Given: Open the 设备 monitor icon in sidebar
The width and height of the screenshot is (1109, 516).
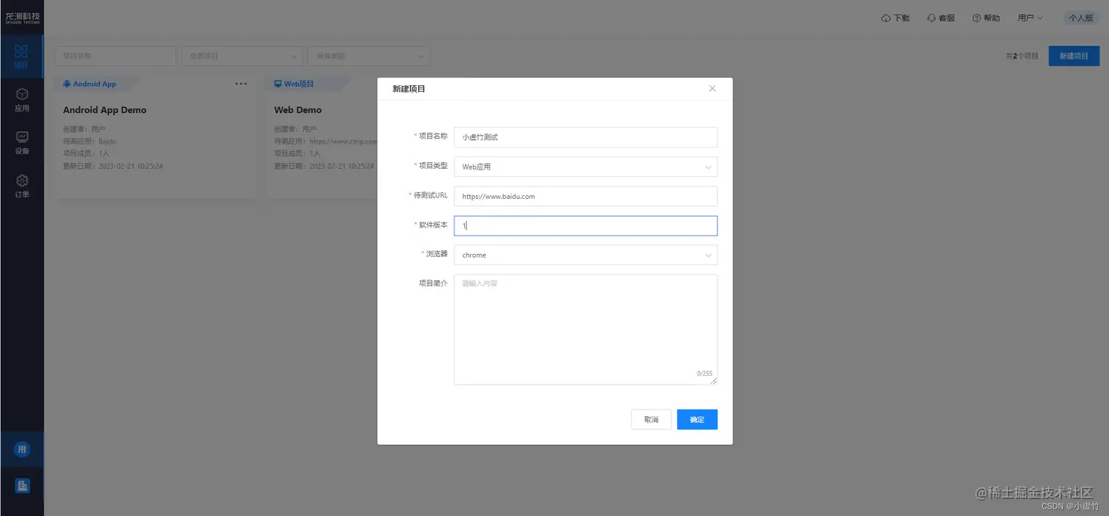Looking at the screenshot, I should click(22, 137).
